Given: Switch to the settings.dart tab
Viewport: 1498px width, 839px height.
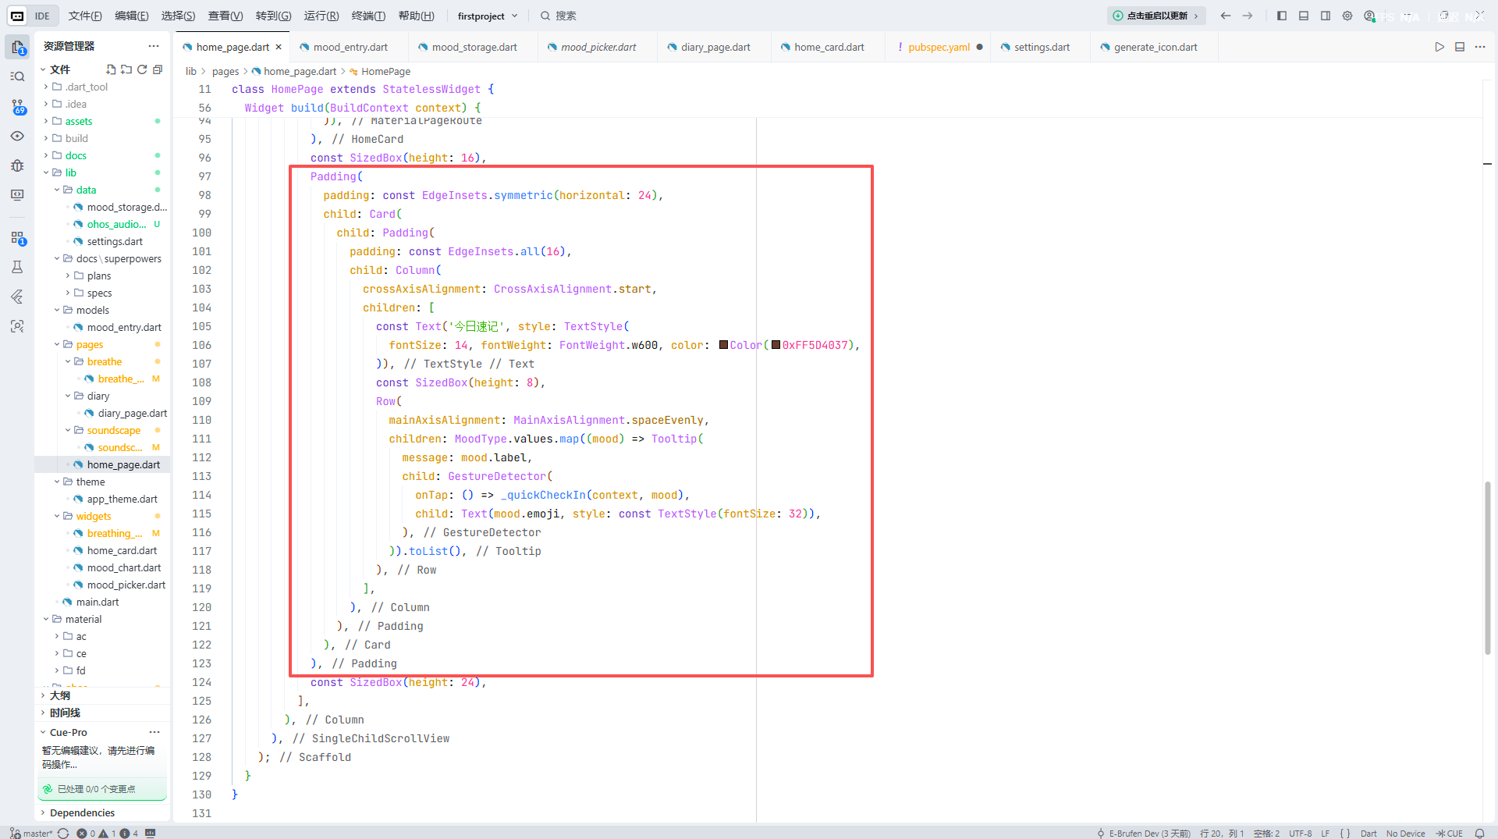Looking at the screenshot, I should tap(1042, 47).
